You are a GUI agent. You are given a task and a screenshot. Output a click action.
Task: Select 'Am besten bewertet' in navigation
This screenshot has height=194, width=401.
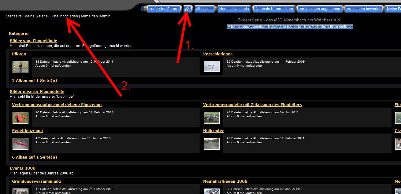click(x=363, y=9)
